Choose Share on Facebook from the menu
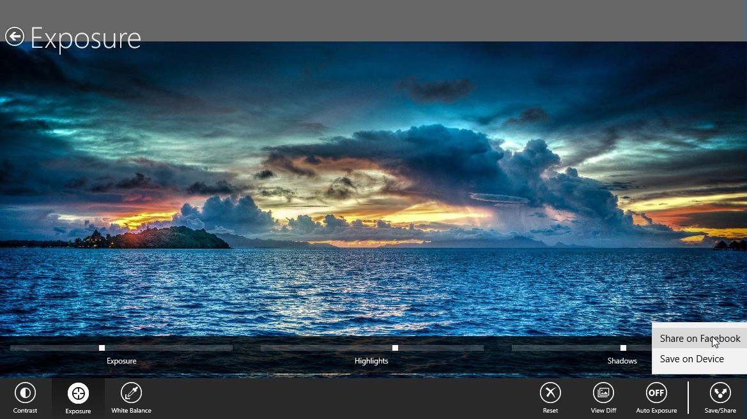This screenshot has height=419, width=747. pyautogui.click(x=699, y=339)
